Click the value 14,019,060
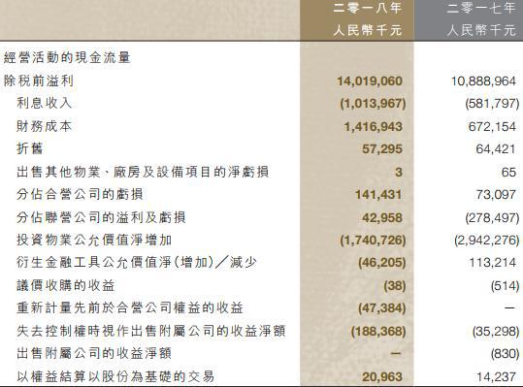This screenshot has height=387, width=523. pos(370,81)
